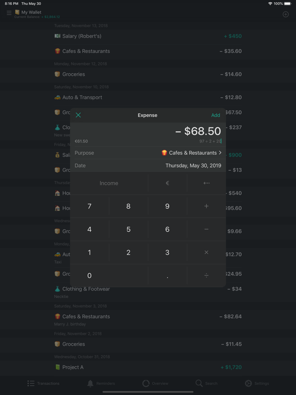Toggle currency to Euro symbol
The height and width of the screenshot is (395, 296).
coord(168,183)
